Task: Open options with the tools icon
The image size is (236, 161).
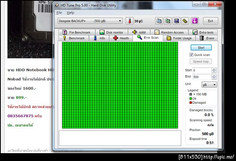Action: (x=185, y=21)
